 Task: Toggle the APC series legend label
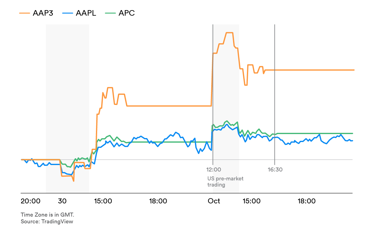(x=127, y=13)
